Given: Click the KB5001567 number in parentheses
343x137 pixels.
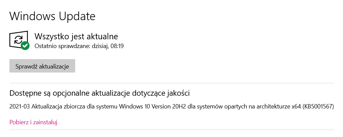Looking at the screenshot, I should (318, 107).
